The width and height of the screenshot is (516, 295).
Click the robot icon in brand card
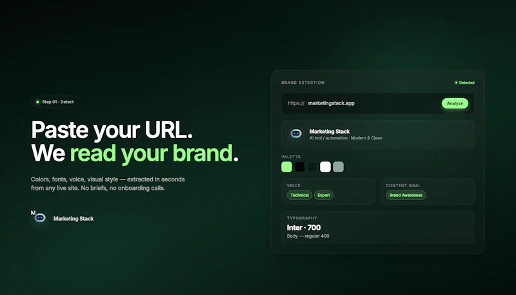click(x=296, y=134)
